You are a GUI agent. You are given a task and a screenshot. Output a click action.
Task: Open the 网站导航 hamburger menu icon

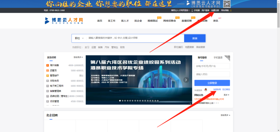point(231,10)
